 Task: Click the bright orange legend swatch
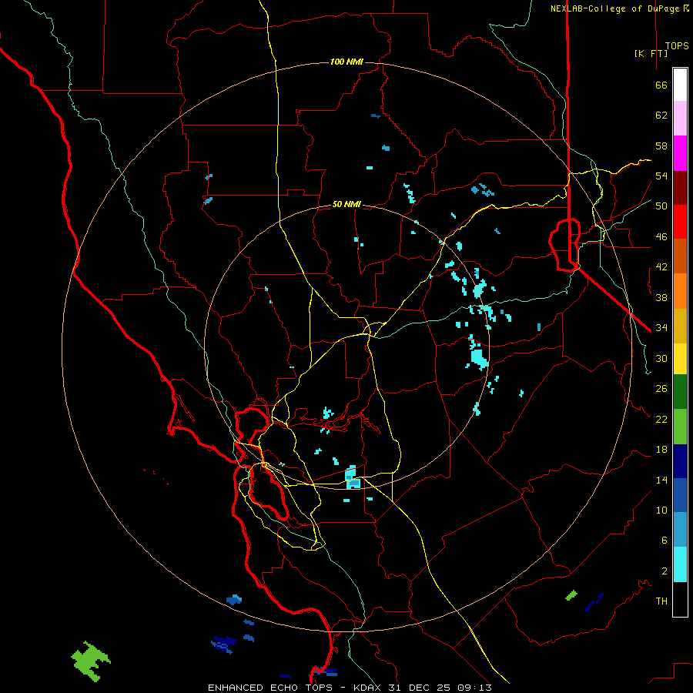pos(680,291)
